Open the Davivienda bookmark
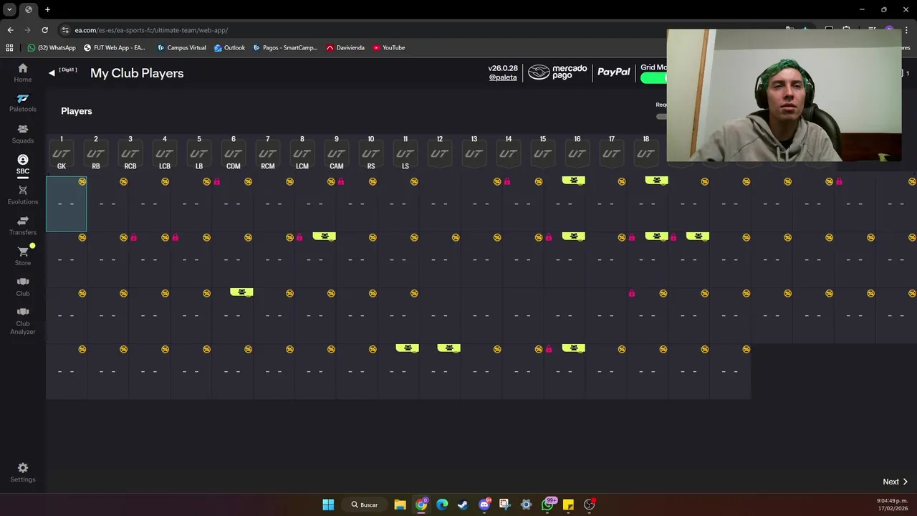This screenshot has height=516, width=917. [x=345, y=48]
